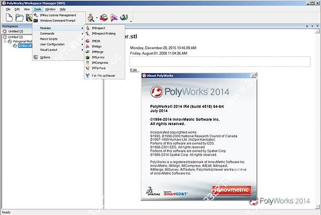Launch IMTexture from the Modules submenu
The width and height of the screenshot is (321, 215).
pos(104,68)
